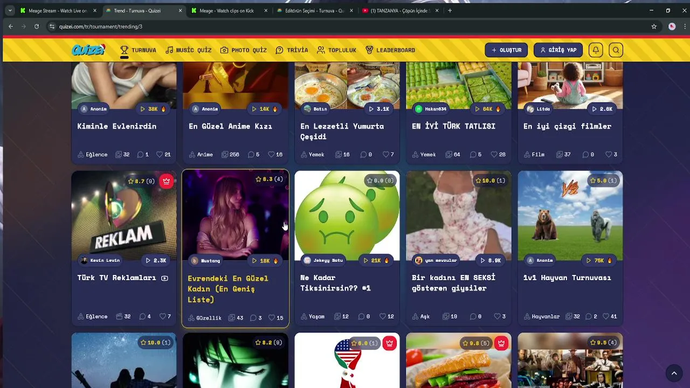Open En iyi çizgi filmler title

point(567,126)
